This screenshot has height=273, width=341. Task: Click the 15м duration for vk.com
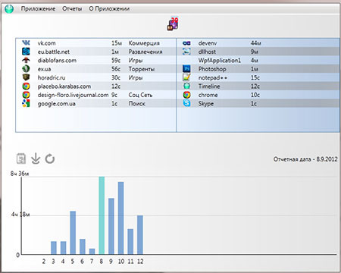[x=117, y=43]
